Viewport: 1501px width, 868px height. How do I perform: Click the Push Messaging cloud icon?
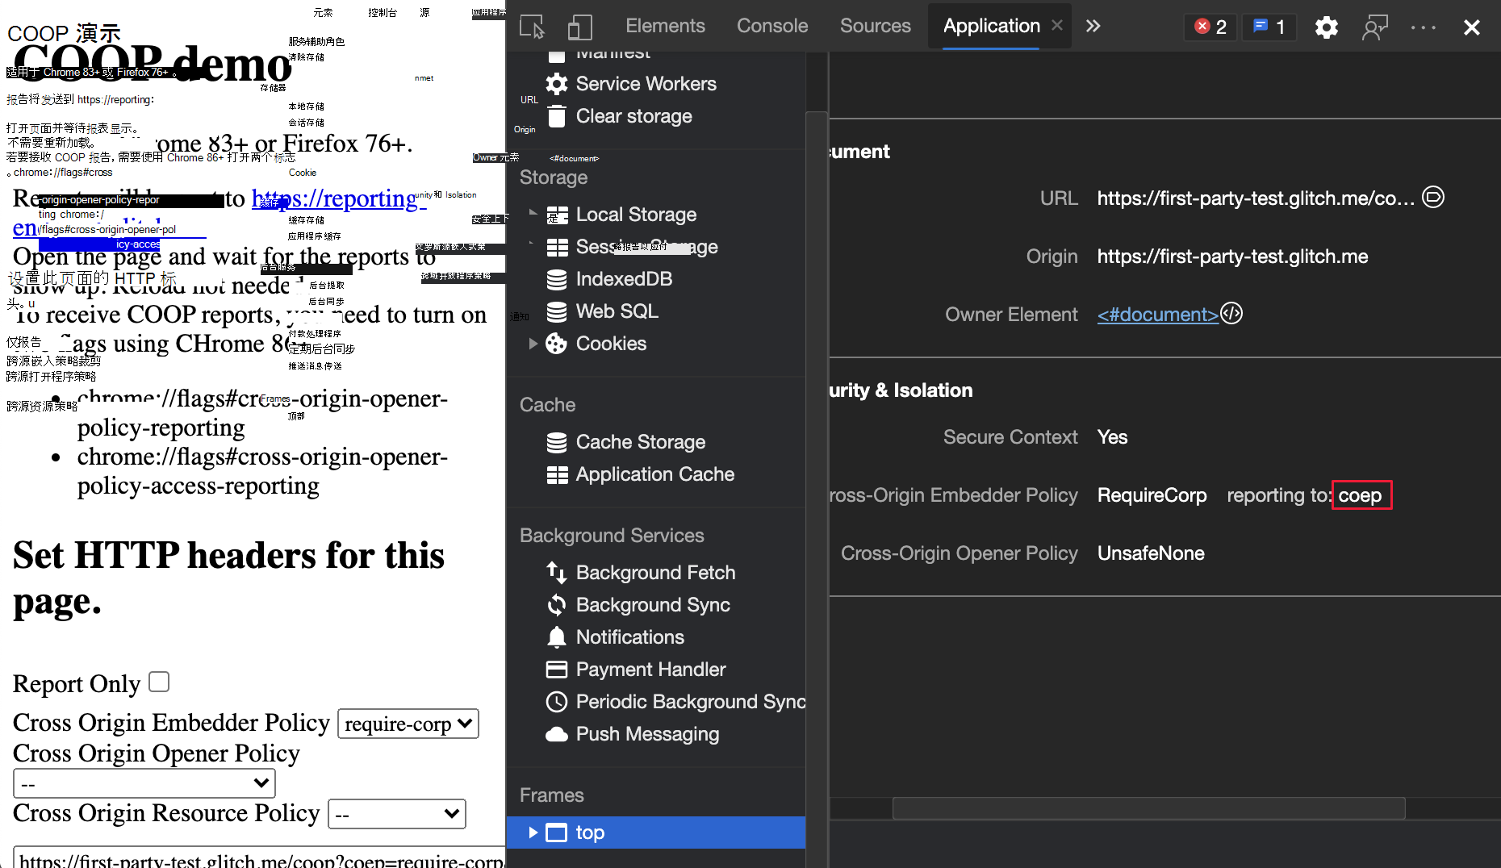click(x=557, y=734)
